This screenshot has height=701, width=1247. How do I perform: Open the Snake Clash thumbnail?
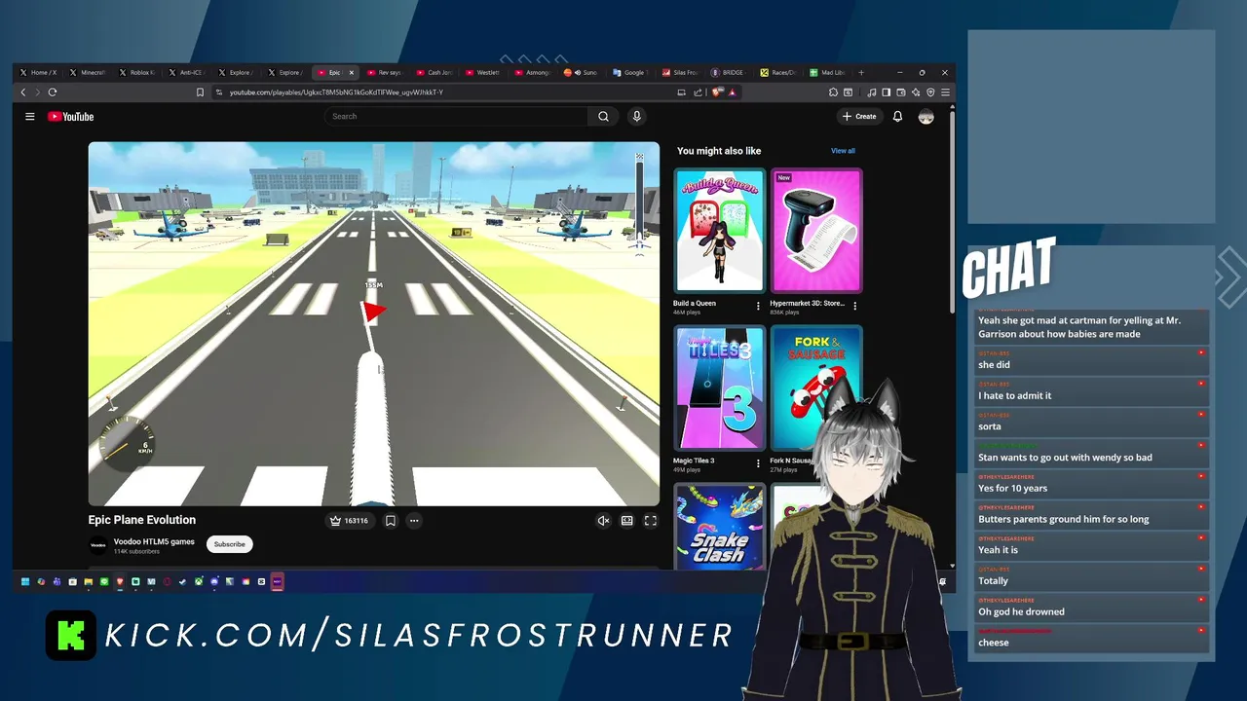[x=719, y=527]
